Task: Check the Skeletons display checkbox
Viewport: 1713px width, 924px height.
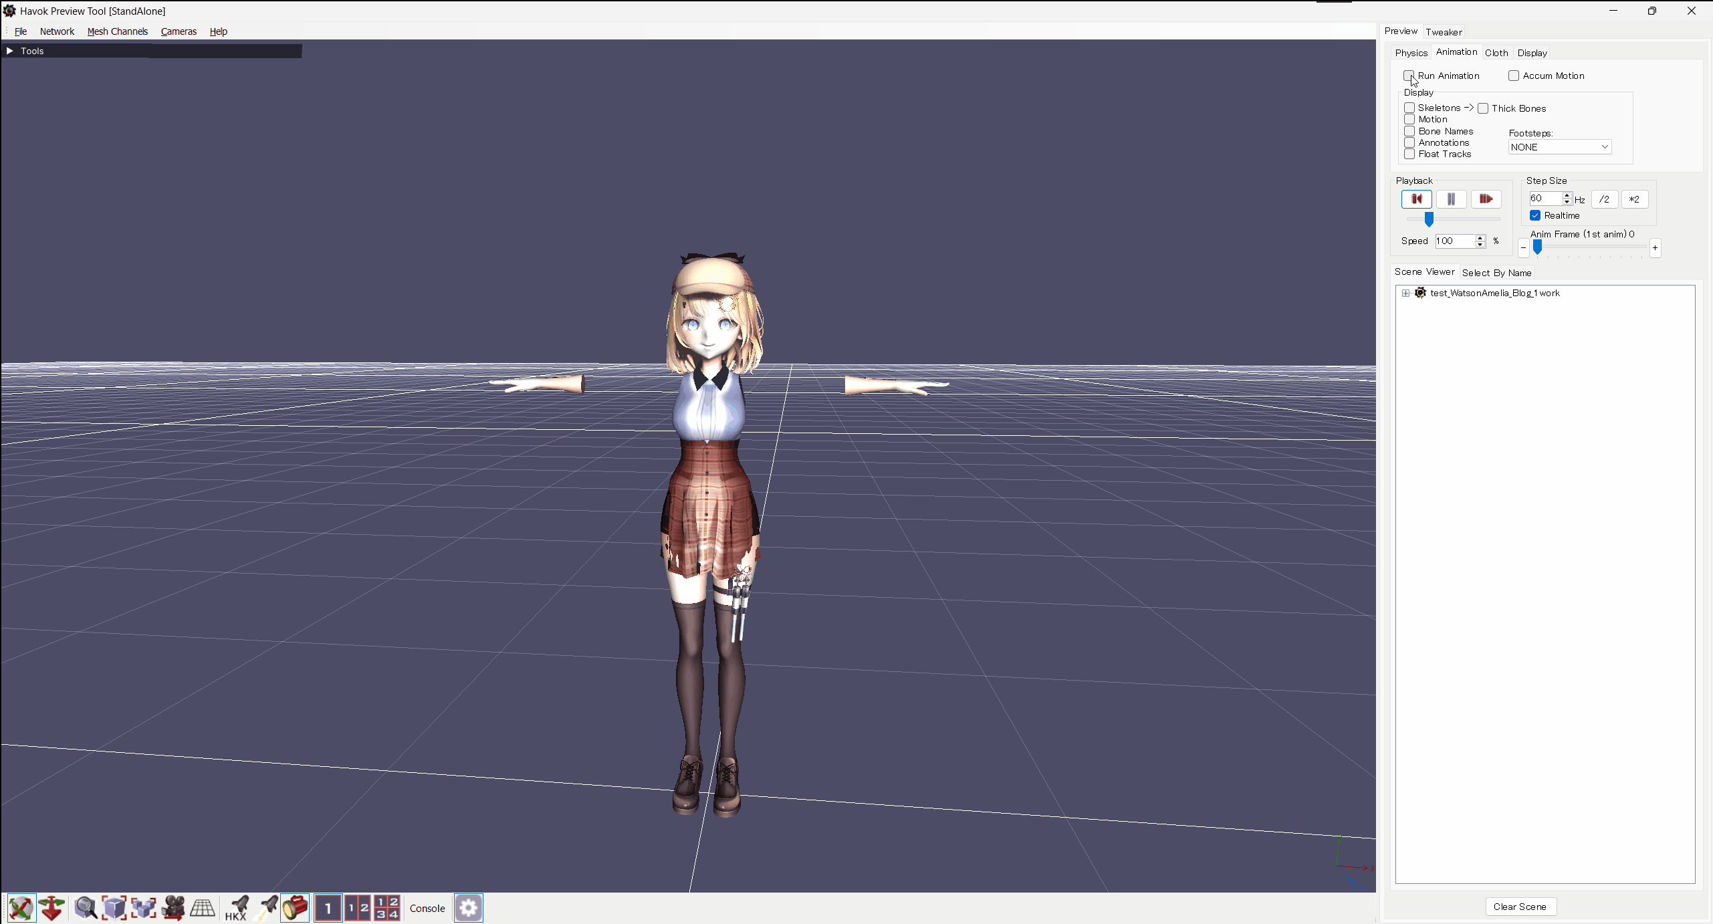Action: click(1409, 108)
